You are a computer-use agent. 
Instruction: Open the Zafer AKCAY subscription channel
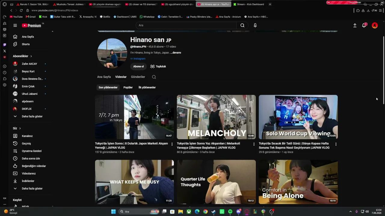[x=29, y=64]
